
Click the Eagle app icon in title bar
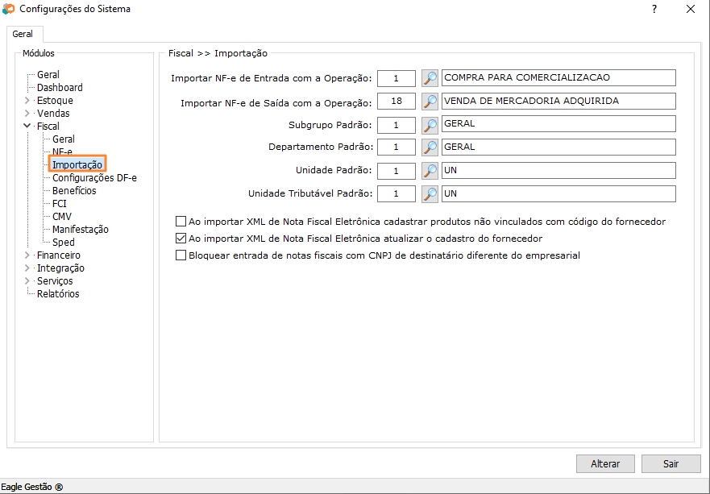[x=9, y=9]
